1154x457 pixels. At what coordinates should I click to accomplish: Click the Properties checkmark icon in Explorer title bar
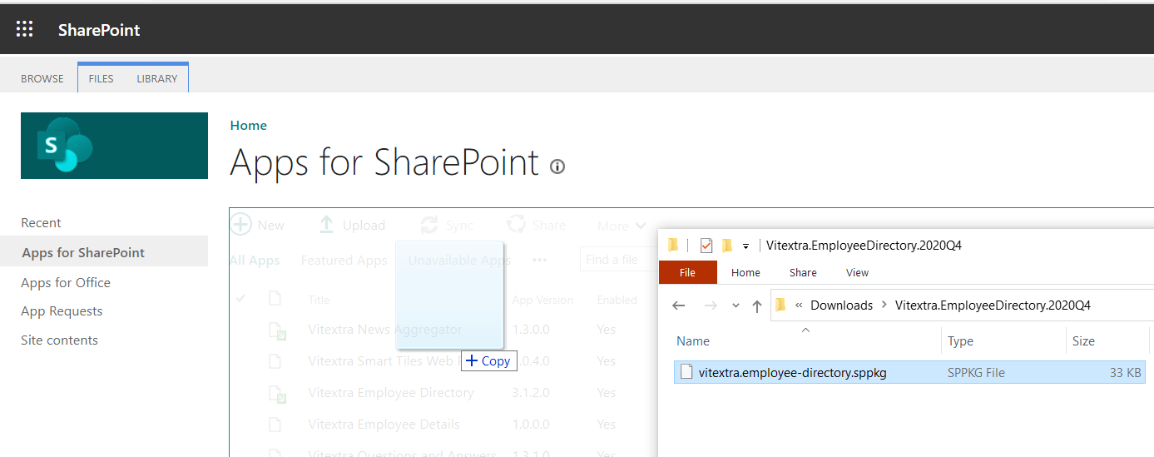pos(706,245)
